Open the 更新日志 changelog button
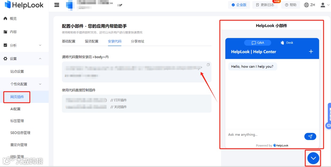The height and width of the screenshot is (167, 331). (x=265, y=5)
